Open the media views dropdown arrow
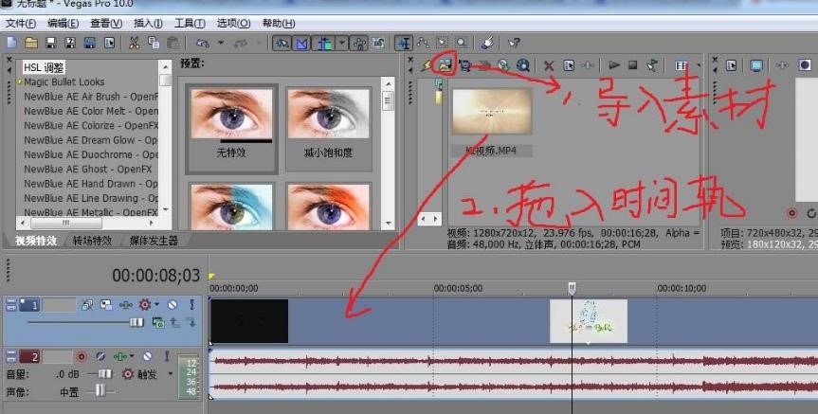Viewport: 818px width, 414px height. (697, 65)
